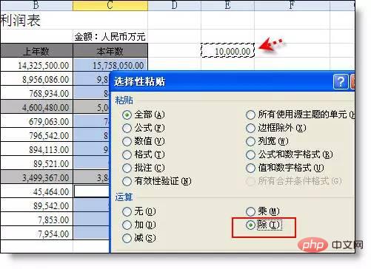371x269 pixels.
Task: Select cell with 894,113.00
Action: [36, 149]
